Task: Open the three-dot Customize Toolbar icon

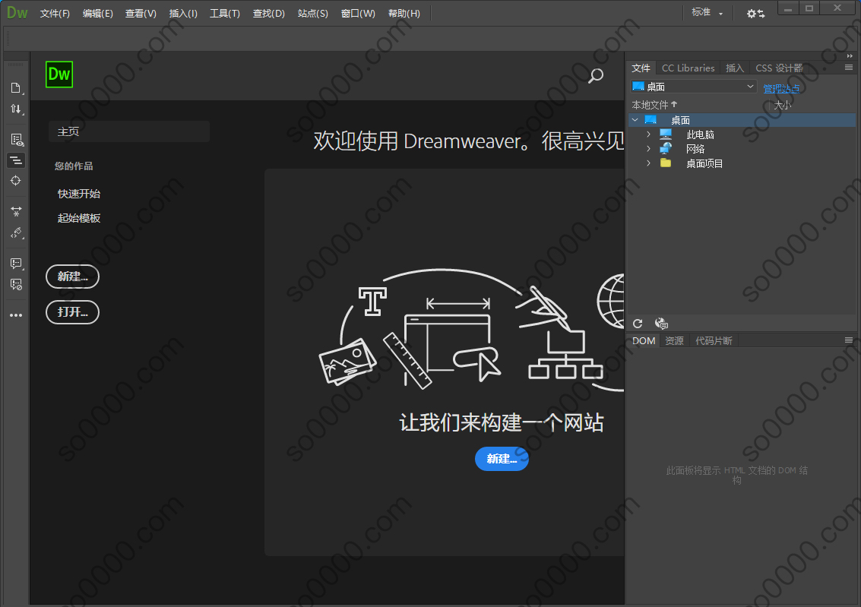Action: click(x=16, y=315)
